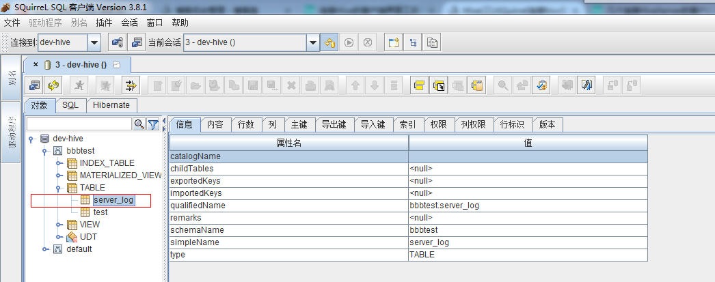Click the magnifier search icon beside tree filter field
This screenshot has width=715, height=282.
pyautogui.click(x=139, y=124)
